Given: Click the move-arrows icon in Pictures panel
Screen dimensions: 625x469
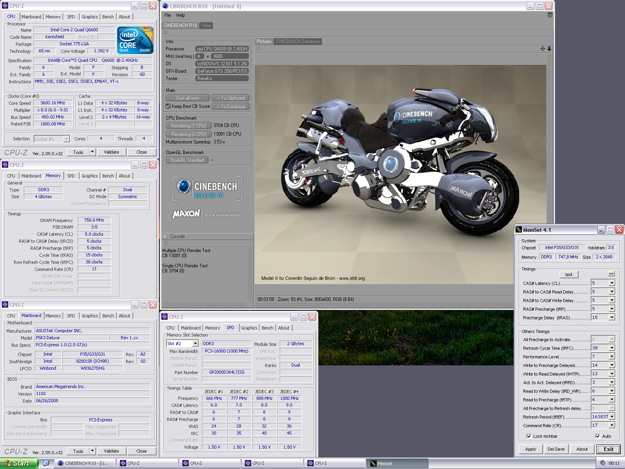Looking at the screenshot, I should [x=543, y=49].
